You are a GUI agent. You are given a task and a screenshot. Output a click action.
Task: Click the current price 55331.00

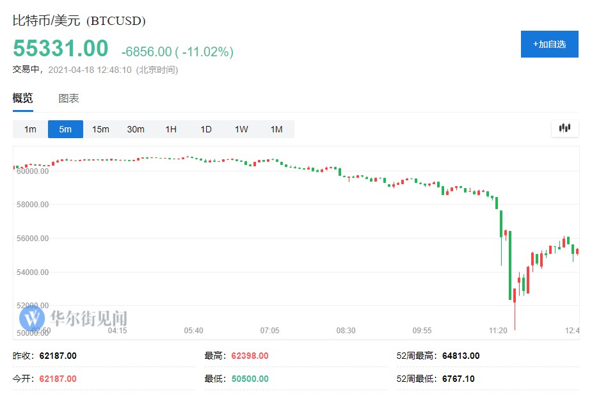pos(61,49)
